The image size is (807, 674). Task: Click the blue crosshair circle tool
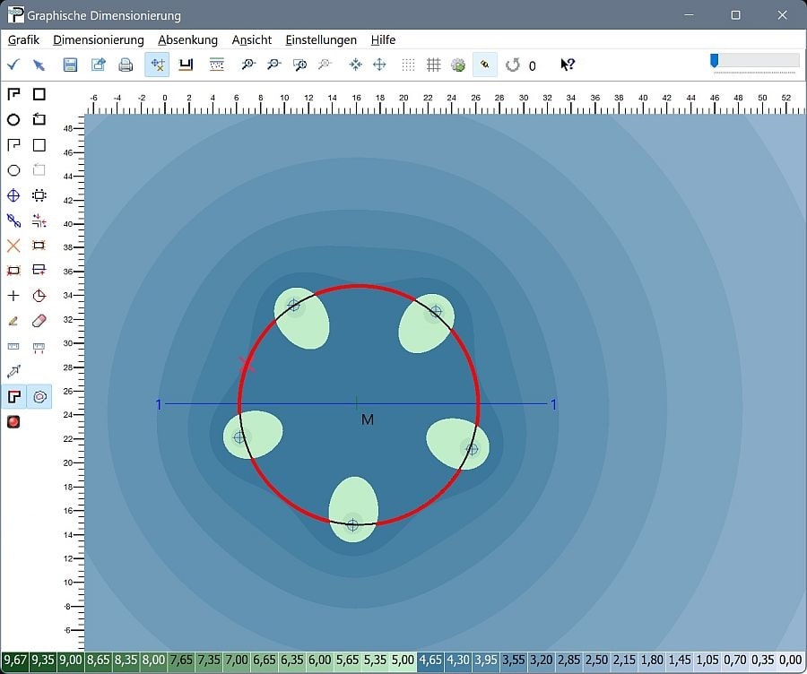[13, 194]
